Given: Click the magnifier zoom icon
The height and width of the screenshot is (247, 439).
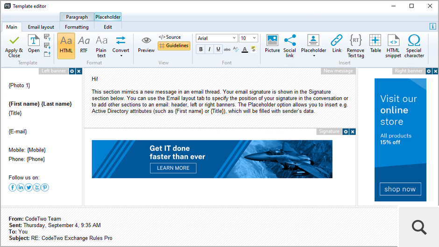Looking at the screenshot, I should coord(419,227).
